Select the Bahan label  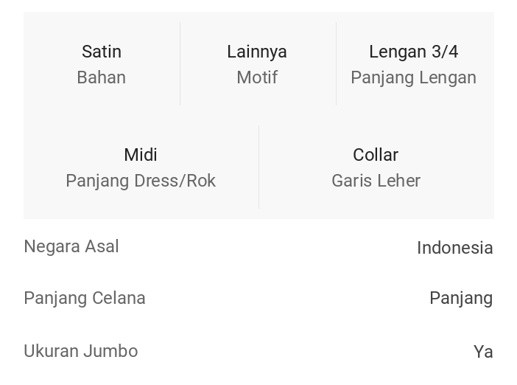pyautogui.click(x=102, y=77)
